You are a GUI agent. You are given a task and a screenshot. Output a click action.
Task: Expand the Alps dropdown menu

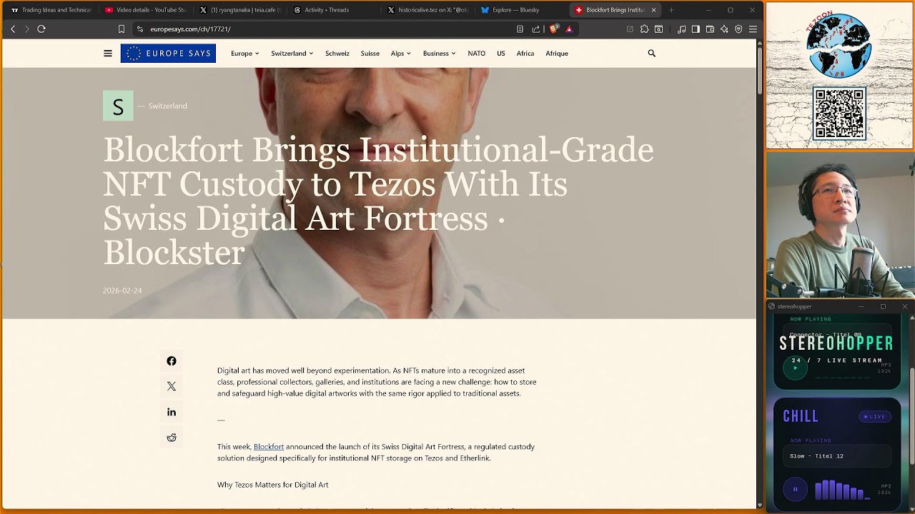400,54
